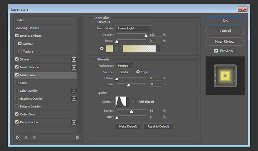The height and width of the screenshot is (151, 258).
Task: Click the Opacity value field
Action: coord(156,35)
